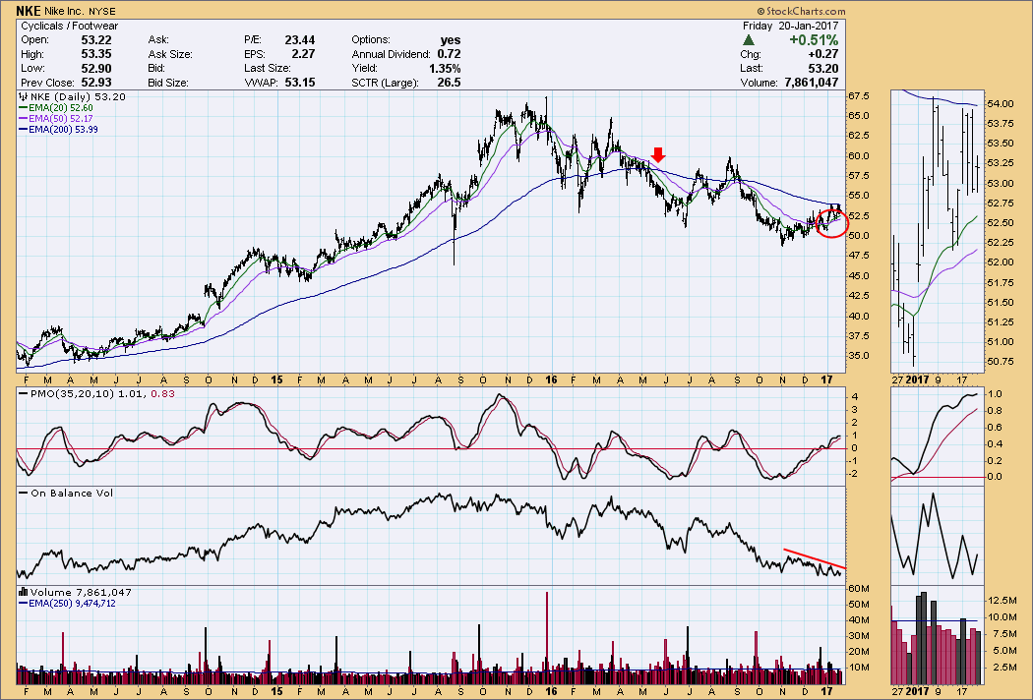Image resolution: width=1033 pixels, height=700 pixels.
Task: Click the 54.00 label on zoom panel axis
Action: pos(1001,104)
